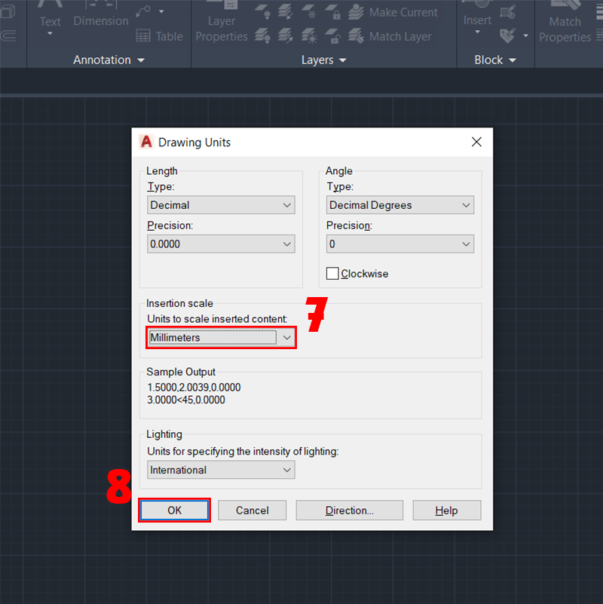The height and width of the screenshot is (604, 603).
Task: Expand the Annotation panel
Action: (x=109, y=60)
